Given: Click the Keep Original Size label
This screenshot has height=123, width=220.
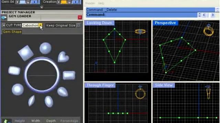Looking at the screenshot, I should coord(61,26).
